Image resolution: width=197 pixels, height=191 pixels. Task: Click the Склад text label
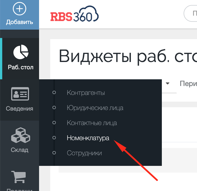pos(20,150)
